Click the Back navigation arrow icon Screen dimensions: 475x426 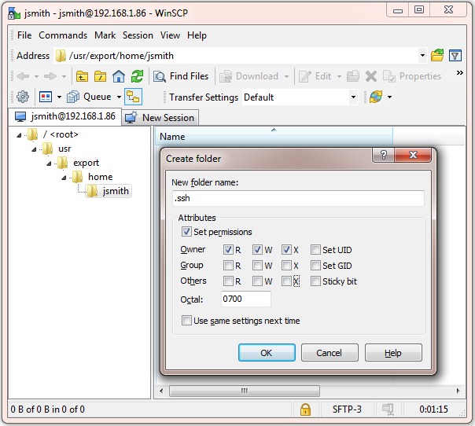(23, 76)
